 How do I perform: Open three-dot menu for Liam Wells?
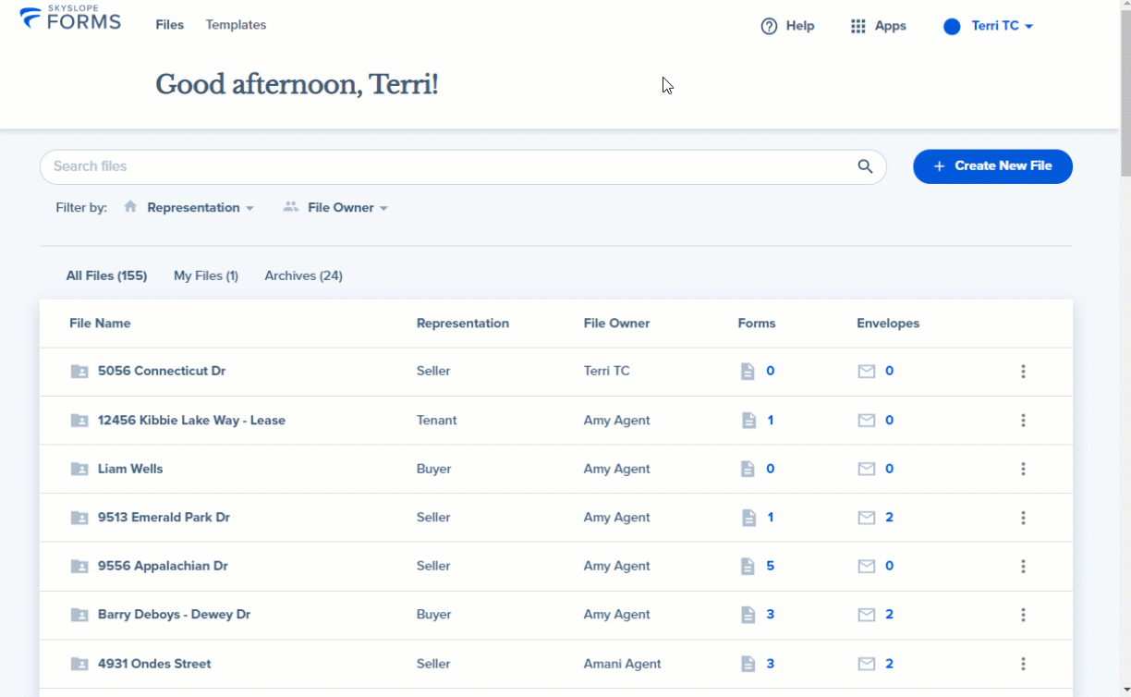point(1023,469)
